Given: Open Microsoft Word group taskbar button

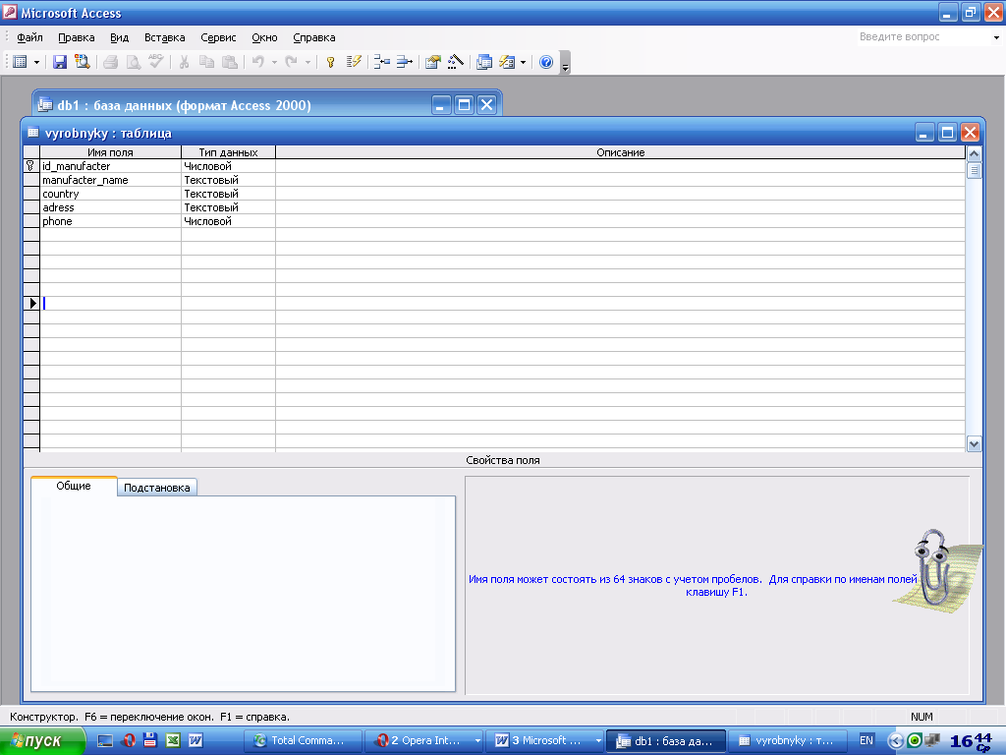Looking at the screenshot, I should coord(544,740).
